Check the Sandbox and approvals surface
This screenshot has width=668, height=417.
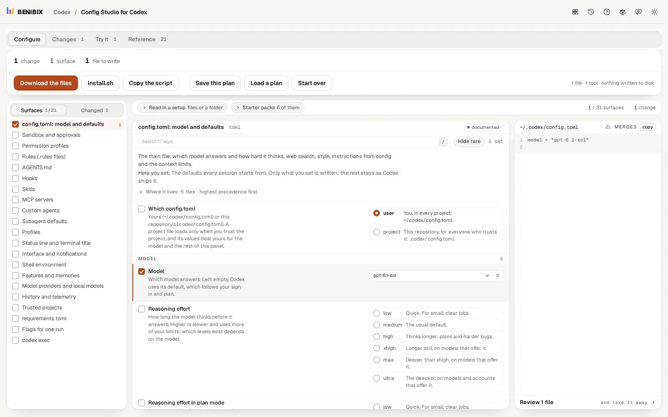pos(15,135)
